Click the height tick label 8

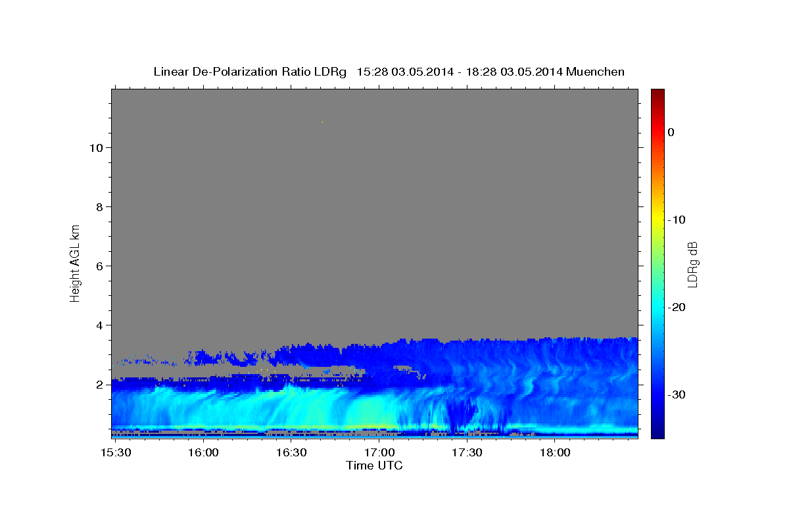99,206
